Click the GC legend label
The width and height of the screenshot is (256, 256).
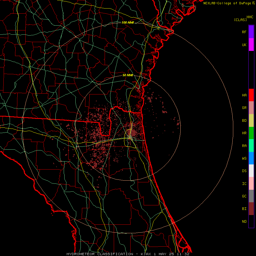(244, 196)
